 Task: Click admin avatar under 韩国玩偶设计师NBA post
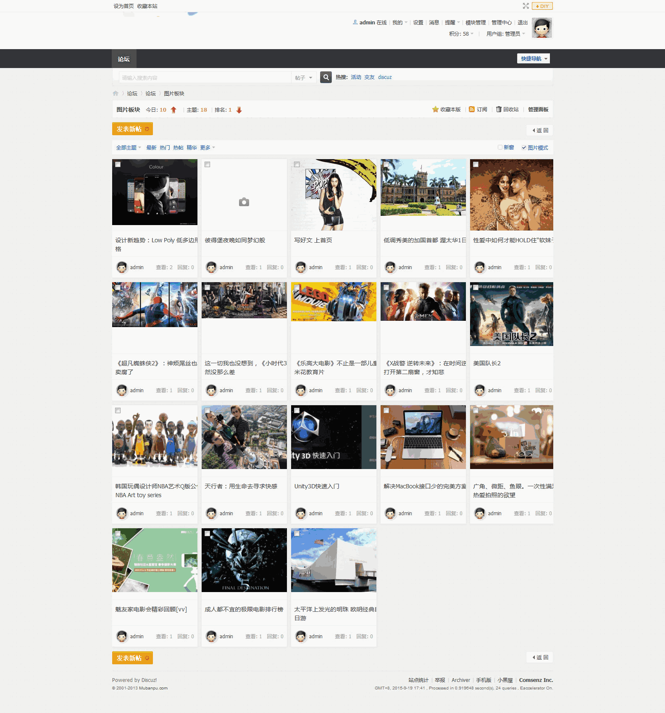pyautogui.click(x=122, y=513)
